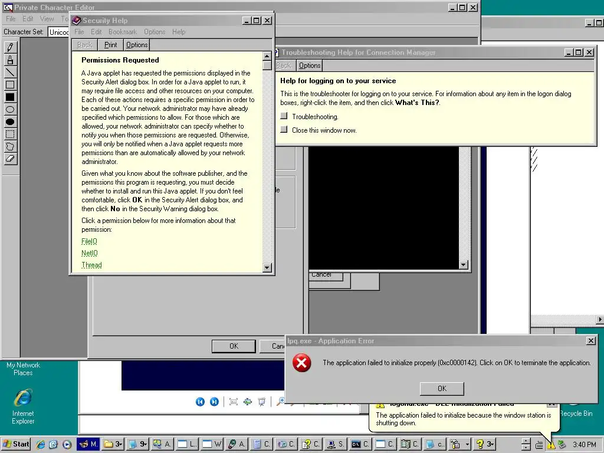Switch to the Paint 'M.' taskbar button
Screen dimensions: 604x453
[x=88, y=444]
